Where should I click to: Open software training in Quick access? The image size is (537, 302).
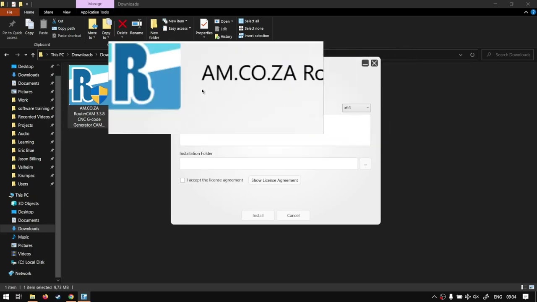33,108
